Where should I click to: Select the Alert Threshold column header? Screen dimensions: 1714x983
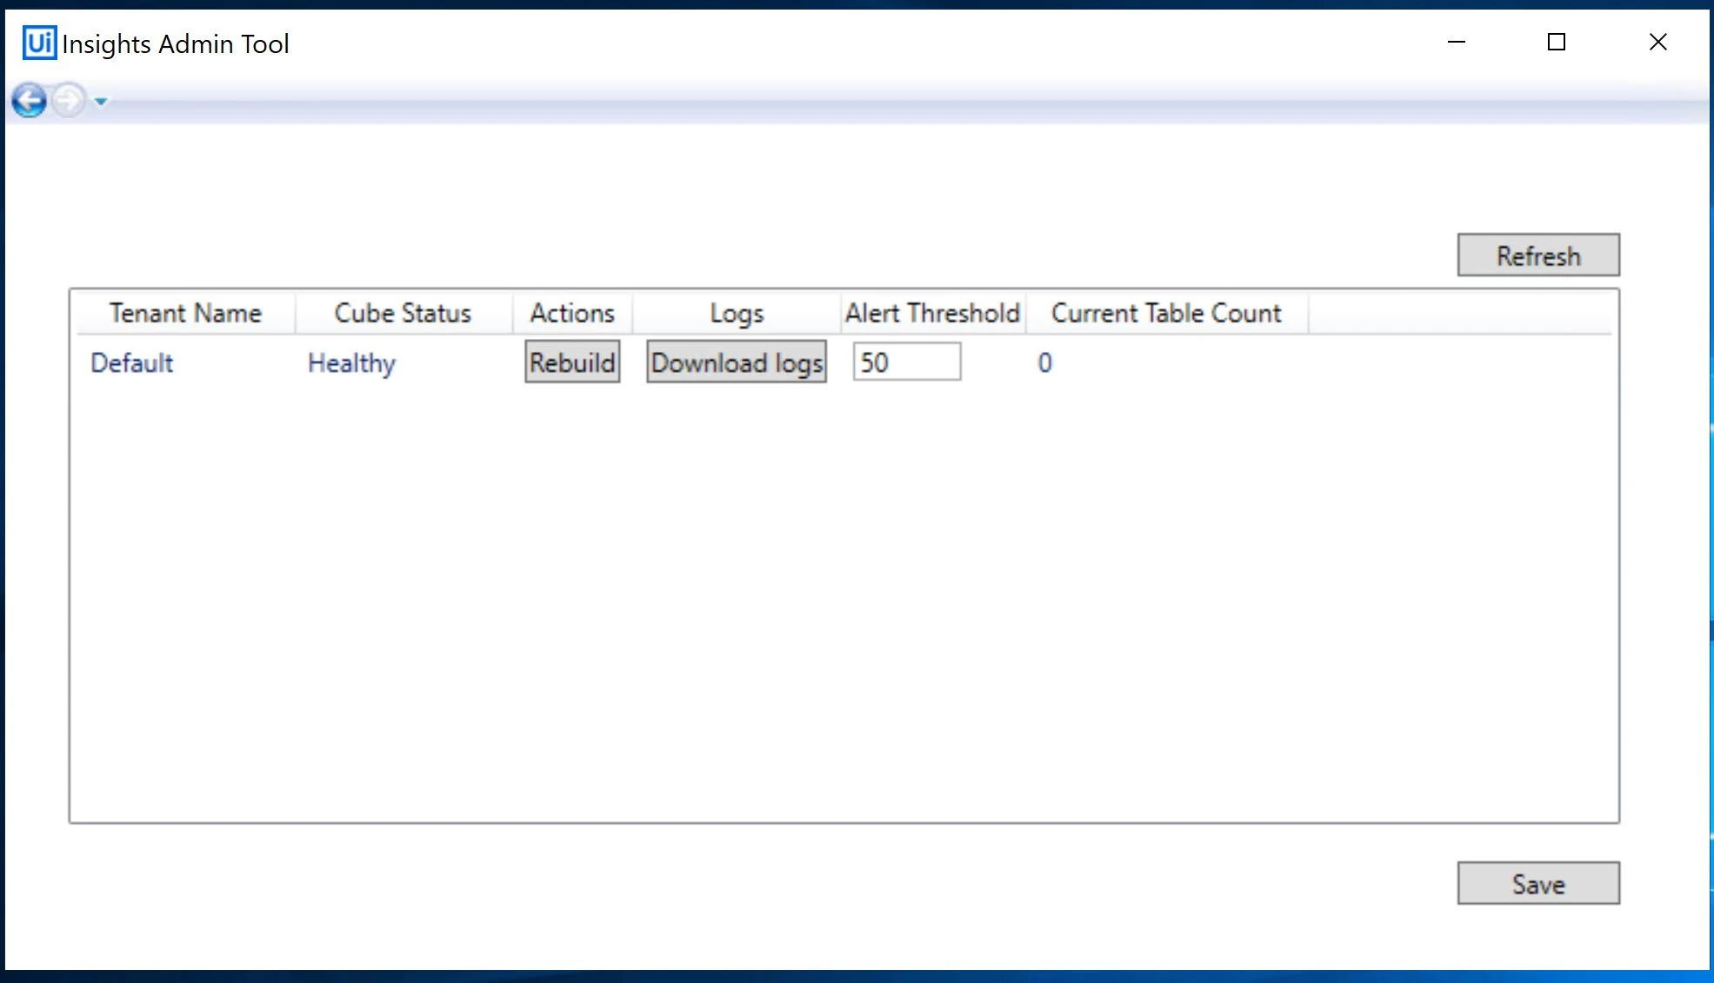[933, 313]
